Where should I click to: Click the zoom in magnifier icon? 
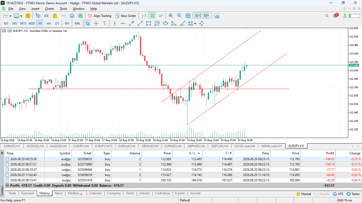[171, 16]
